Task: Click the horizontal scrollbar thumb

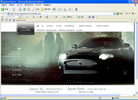Action: coord(61,95)
